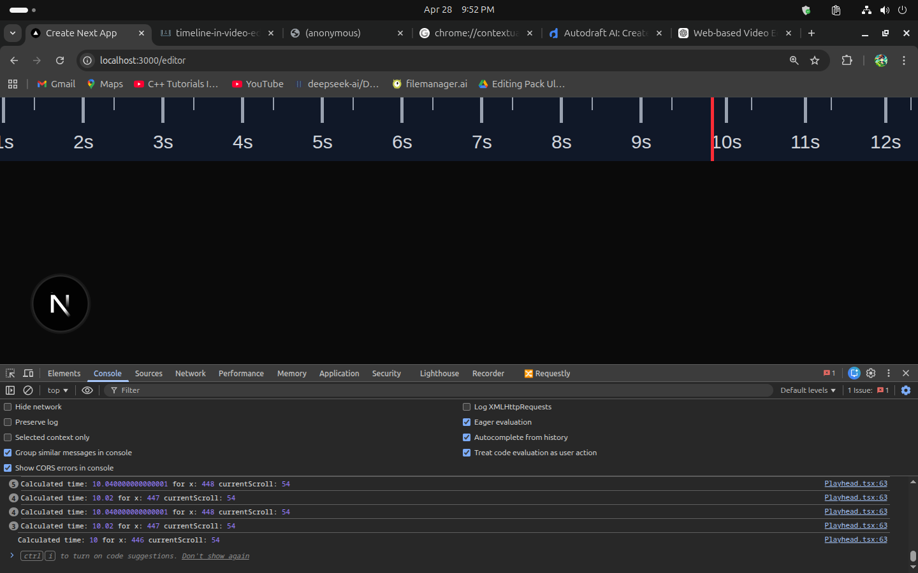The width and height of the screenshot is (918, 573).
Task: Open the Next.js dev tools N badge
Action: tap(61, 304)
